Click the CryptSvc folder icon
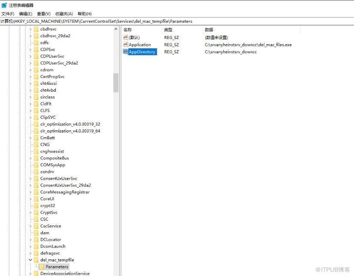Screen dimensions: 354x276 36,213
